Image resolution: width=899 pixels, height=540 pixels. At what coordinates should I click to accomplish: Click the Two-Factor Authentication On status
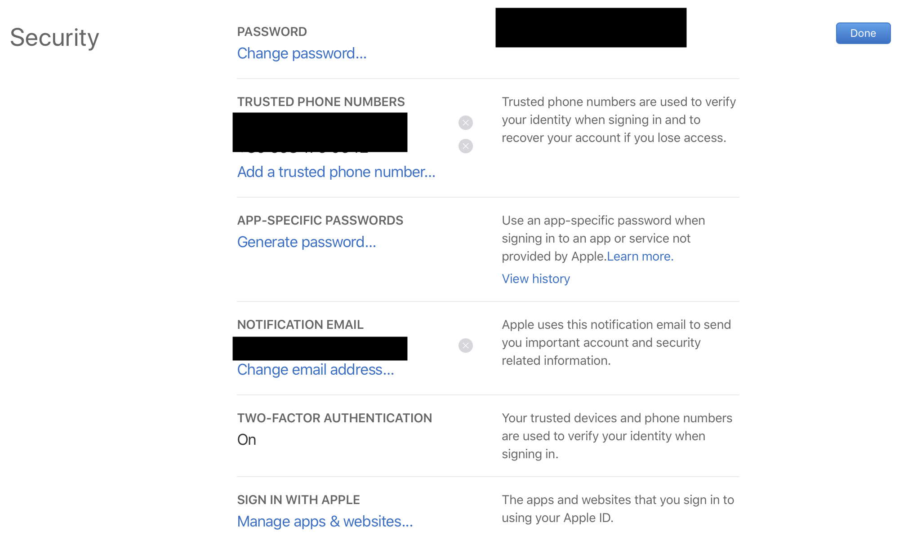[246, 440]
